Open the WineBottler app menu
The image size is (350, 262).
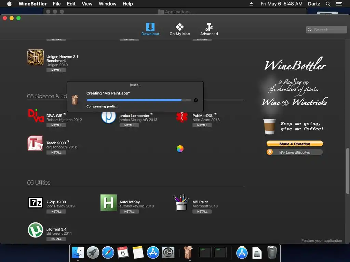coord(32,4)
